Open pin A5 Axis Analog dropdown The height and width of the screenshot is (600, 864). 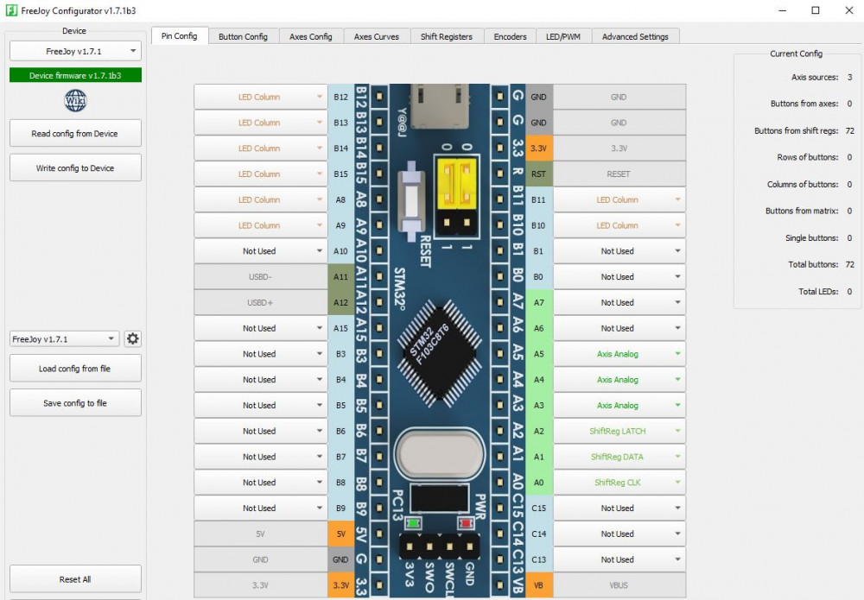(619, 354)
